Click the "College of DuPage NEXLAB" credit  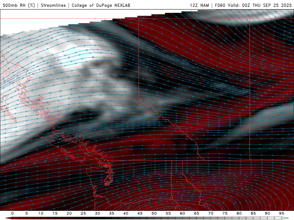[101, 5]
